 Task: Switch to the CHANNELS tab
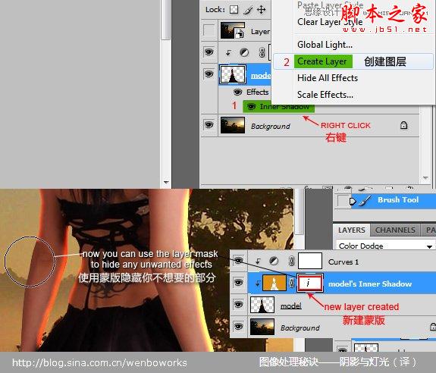click(x=395, y=230)
